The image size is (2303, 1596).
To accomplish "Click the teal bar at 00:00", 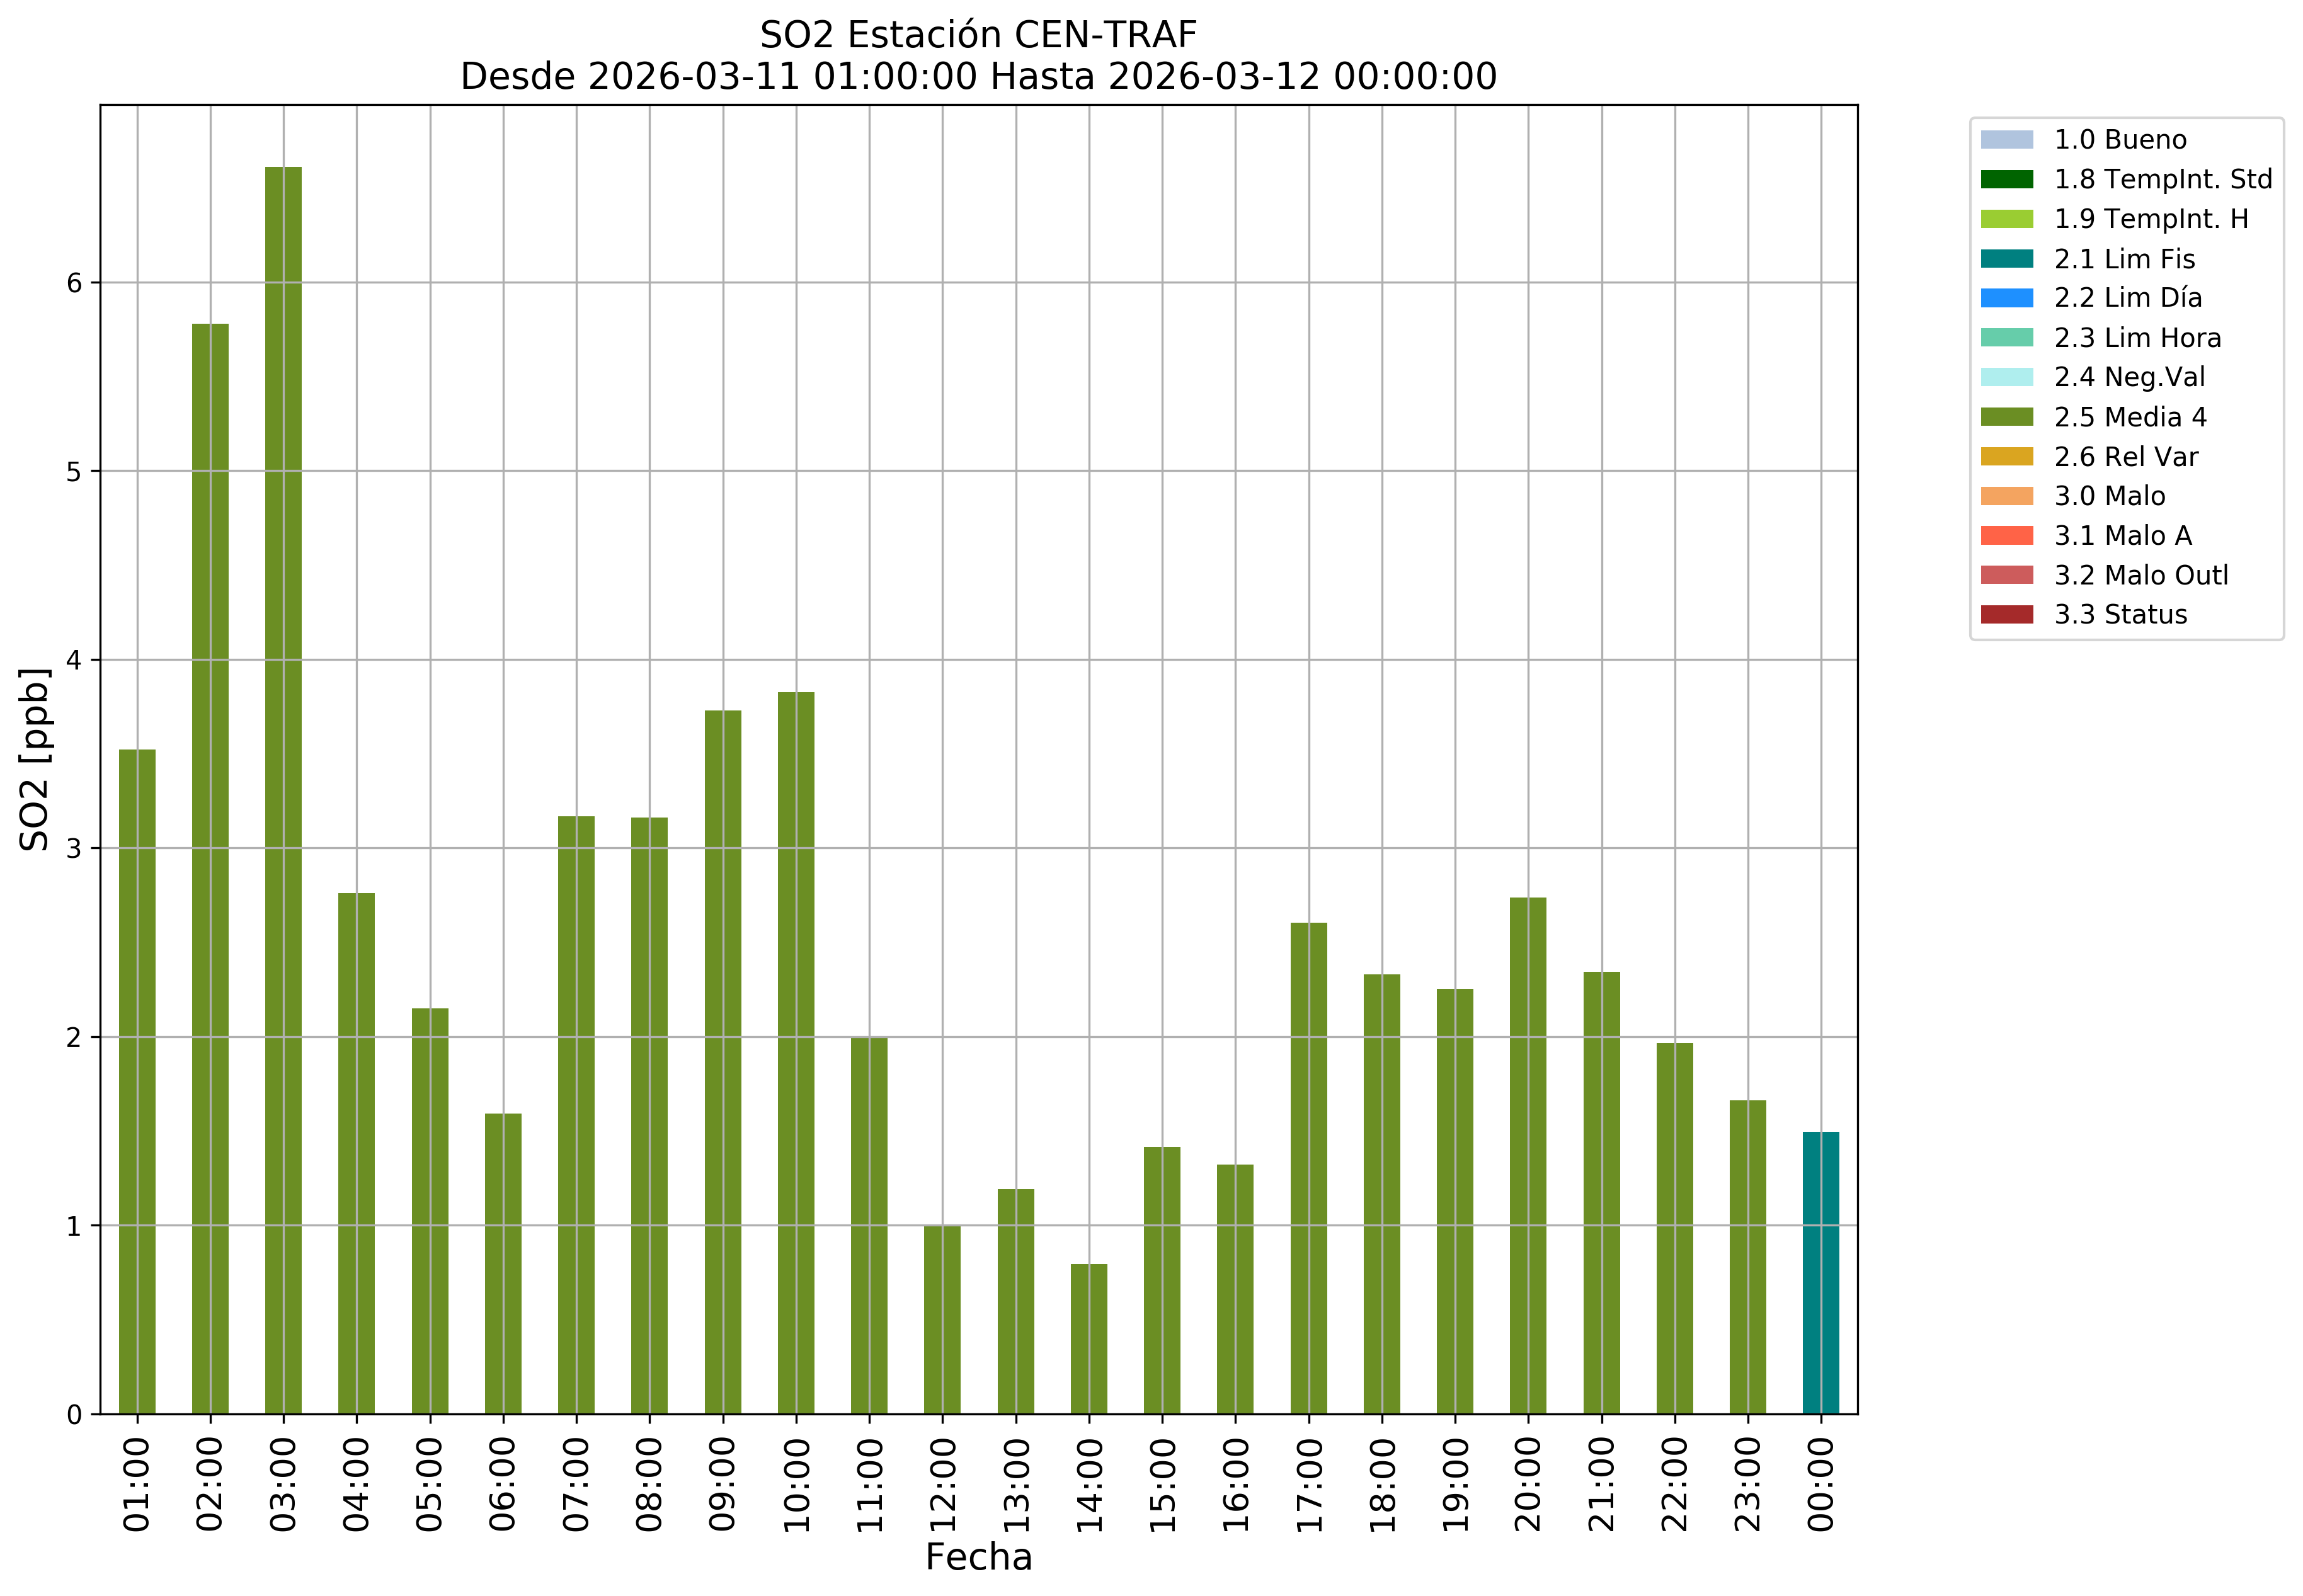I will pyautogui.click(x=1820, y=1272).
